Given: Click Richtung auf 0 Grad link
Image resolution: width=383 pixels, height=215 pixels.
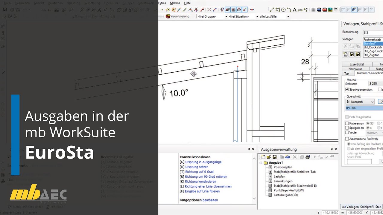Looking at the screenshot, I should pos(199,172).
